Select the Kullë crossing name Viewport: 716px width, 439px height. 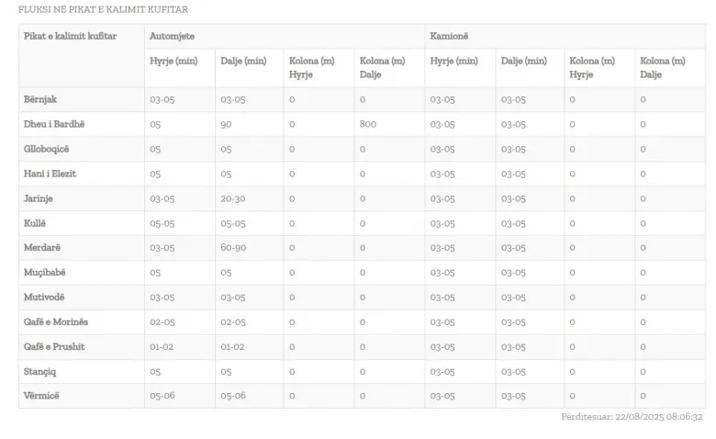34,223
